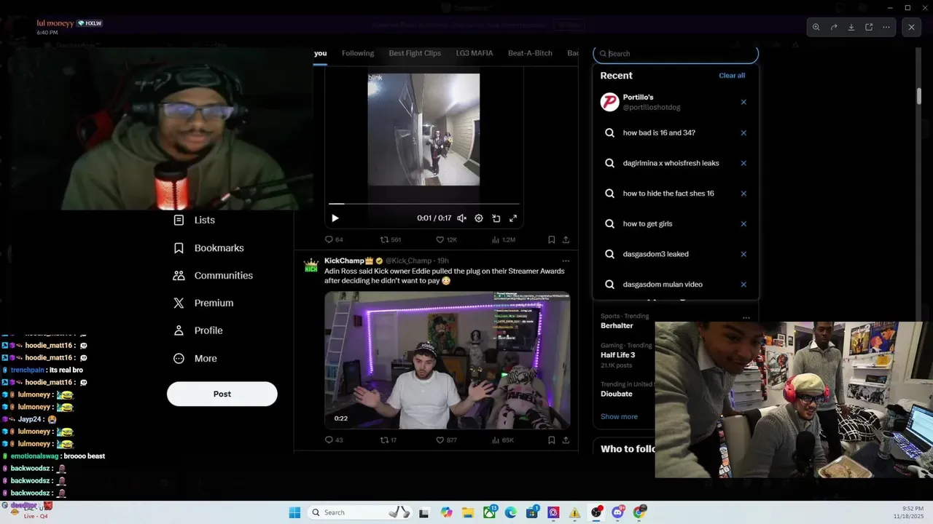Image resolution: width=933 pixels, height=524 pixels.
Task: Open more options in image viewer
Action: click(x=886, y=27)
